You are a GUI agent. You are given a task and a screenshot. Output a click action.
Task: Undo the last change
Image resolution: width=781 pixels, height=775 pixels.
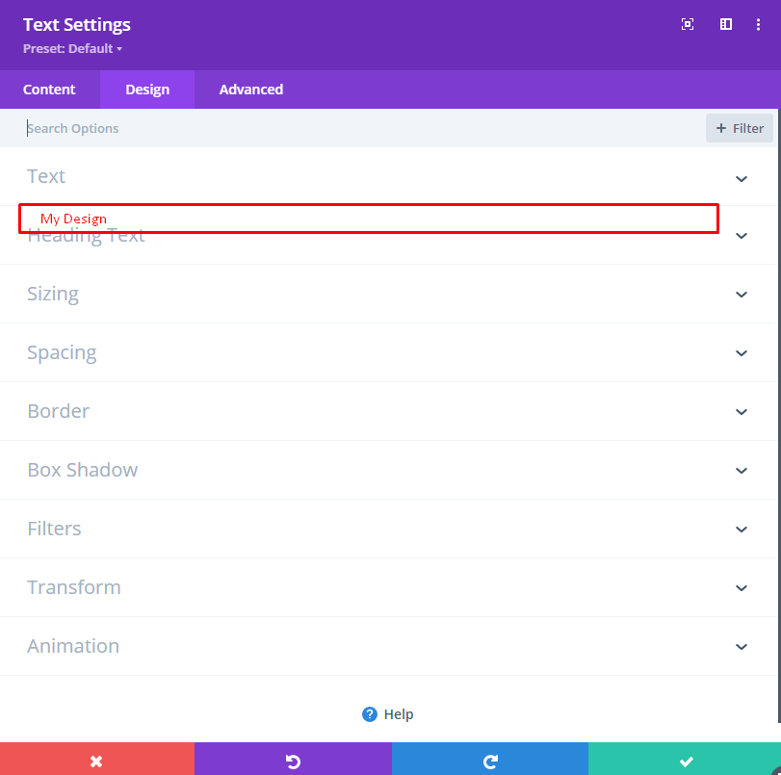coord(293,760)
